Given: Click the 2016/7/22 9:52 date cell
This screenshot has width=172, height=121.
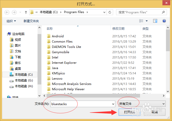Looking at the screenshot, I should coord(123,63).
